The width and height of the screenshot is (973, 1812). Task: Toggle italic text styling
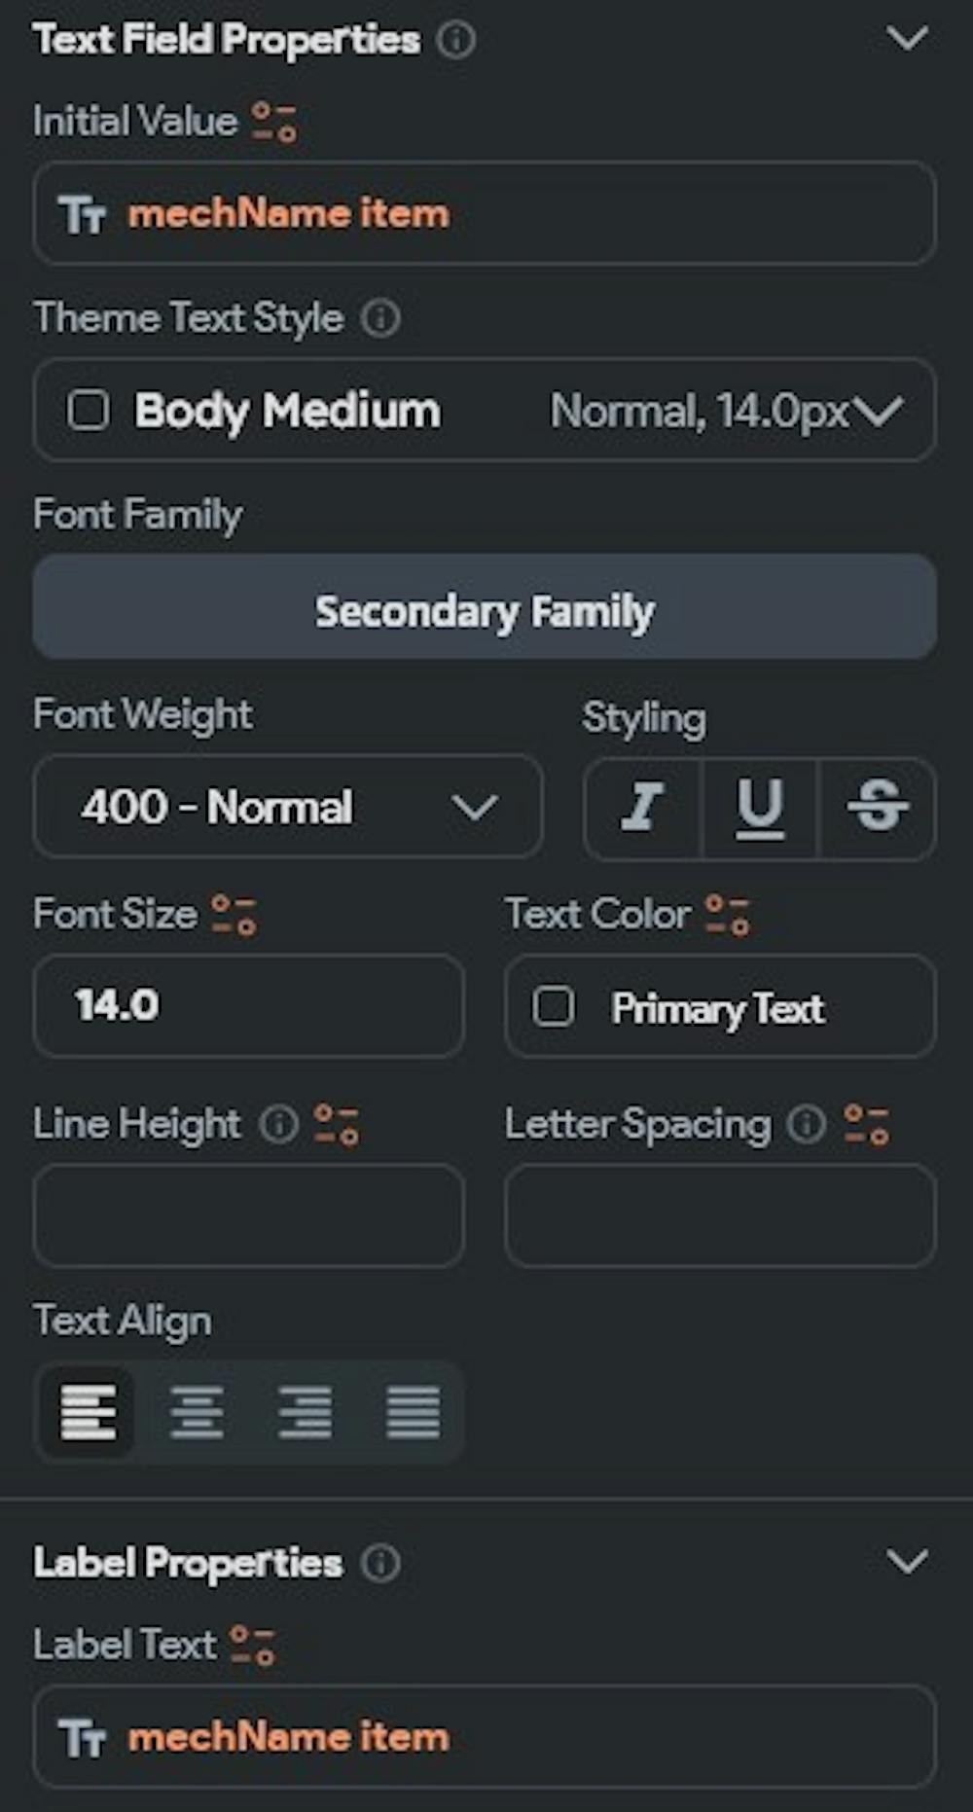click(x=642, y=808)
